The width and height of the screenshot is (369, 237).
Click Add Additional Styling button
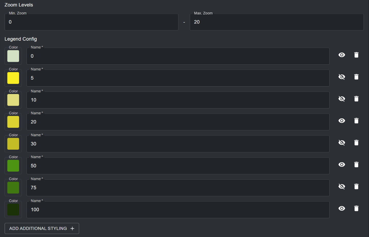tap(42, 228)
